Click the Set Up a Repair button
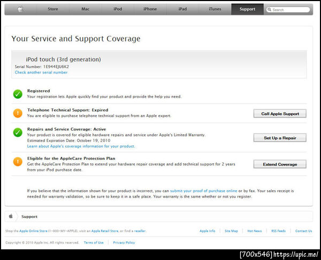 coord(280,138)
